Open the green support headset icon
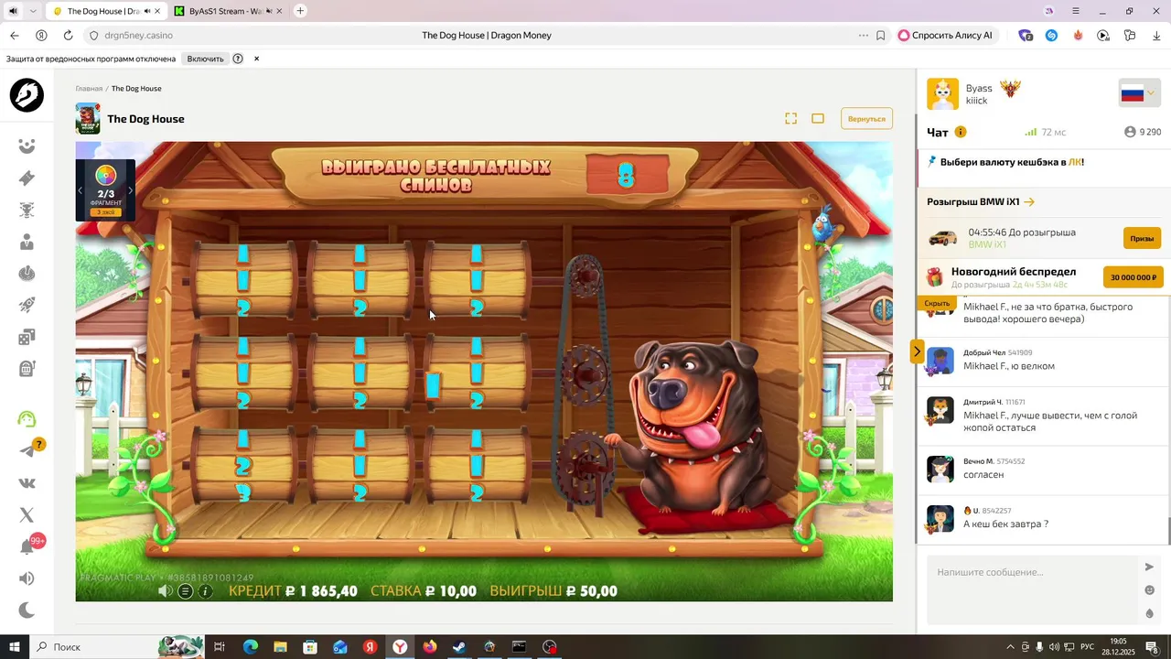This screenshot has width=1171, height=659. coord(27,419)
